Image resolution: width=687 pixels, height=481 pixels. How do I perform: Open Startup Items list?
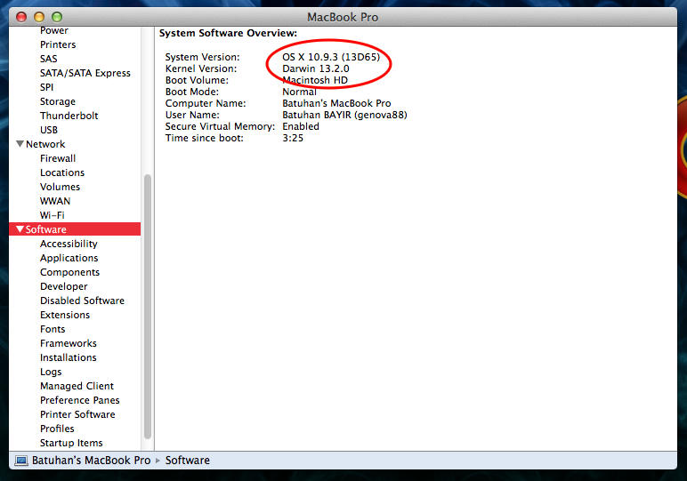[71, 443]
